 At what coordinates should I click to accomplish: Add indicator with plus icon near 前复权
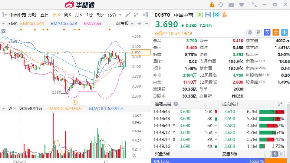tap(139, 24)
